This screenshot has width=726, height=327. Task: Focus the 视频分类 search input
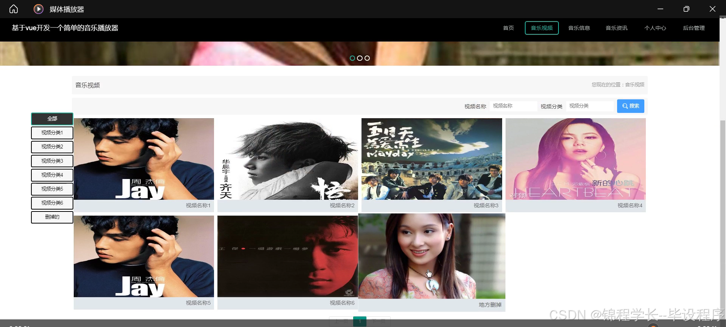tap(589, 106)
